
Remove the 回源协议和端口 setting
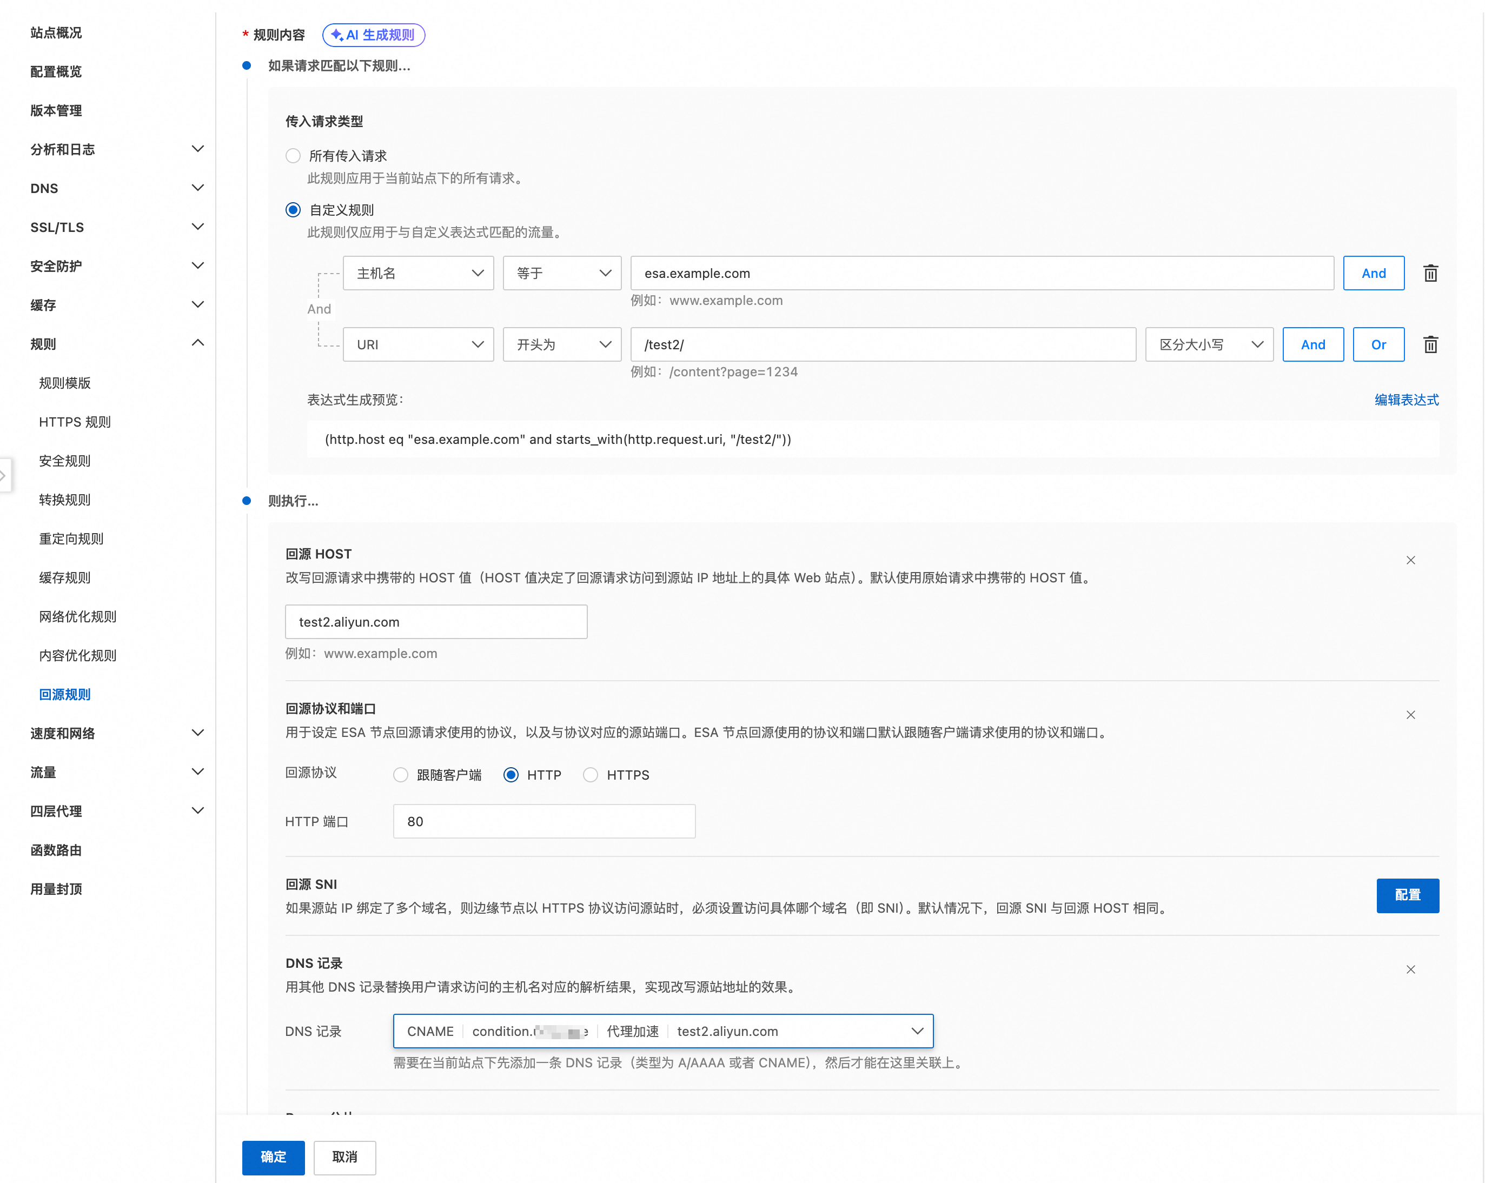pos(1410,715)
